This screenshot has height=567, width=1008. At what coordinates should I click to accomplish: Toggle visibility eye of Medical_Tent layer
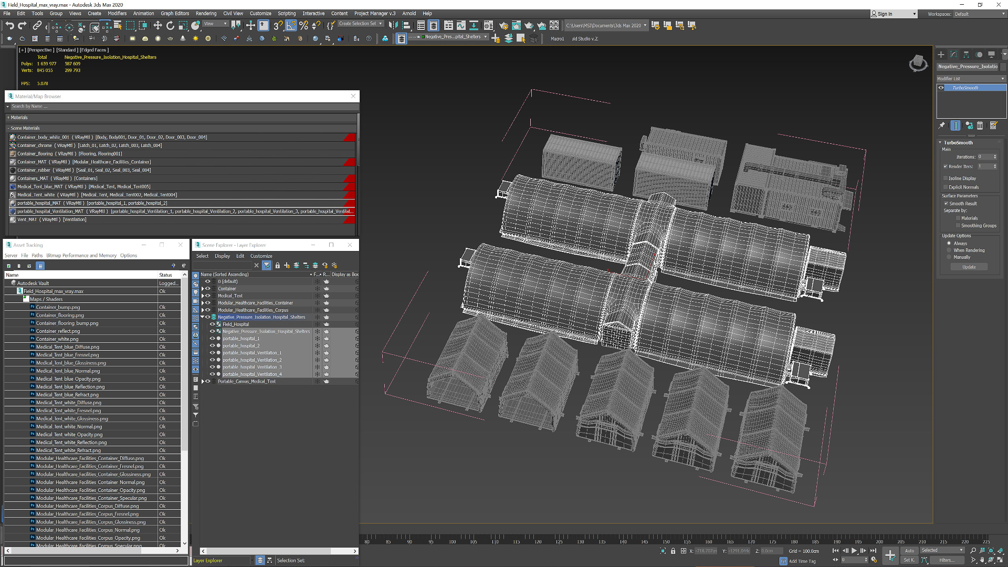[208, 296]
